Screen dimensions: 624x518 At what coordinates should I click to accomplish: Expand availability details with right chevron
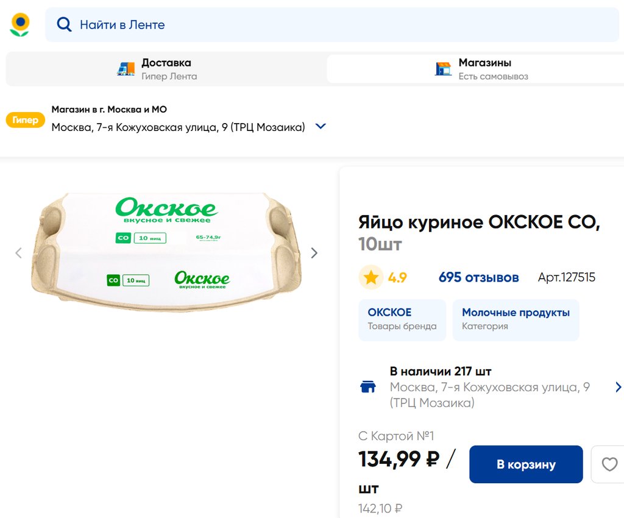618,387
